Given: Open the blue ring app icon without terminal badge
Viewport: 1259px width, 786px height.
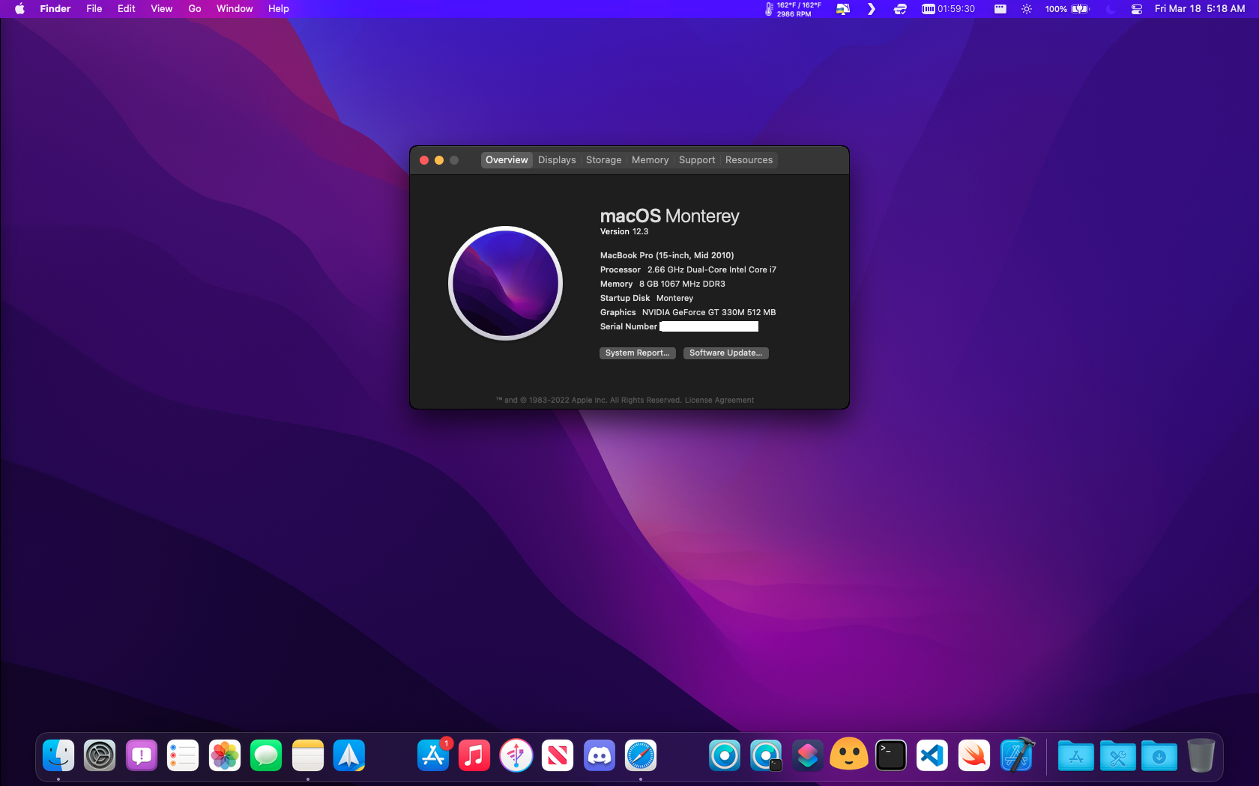Looking at the screenshot, I should [725, 755].
